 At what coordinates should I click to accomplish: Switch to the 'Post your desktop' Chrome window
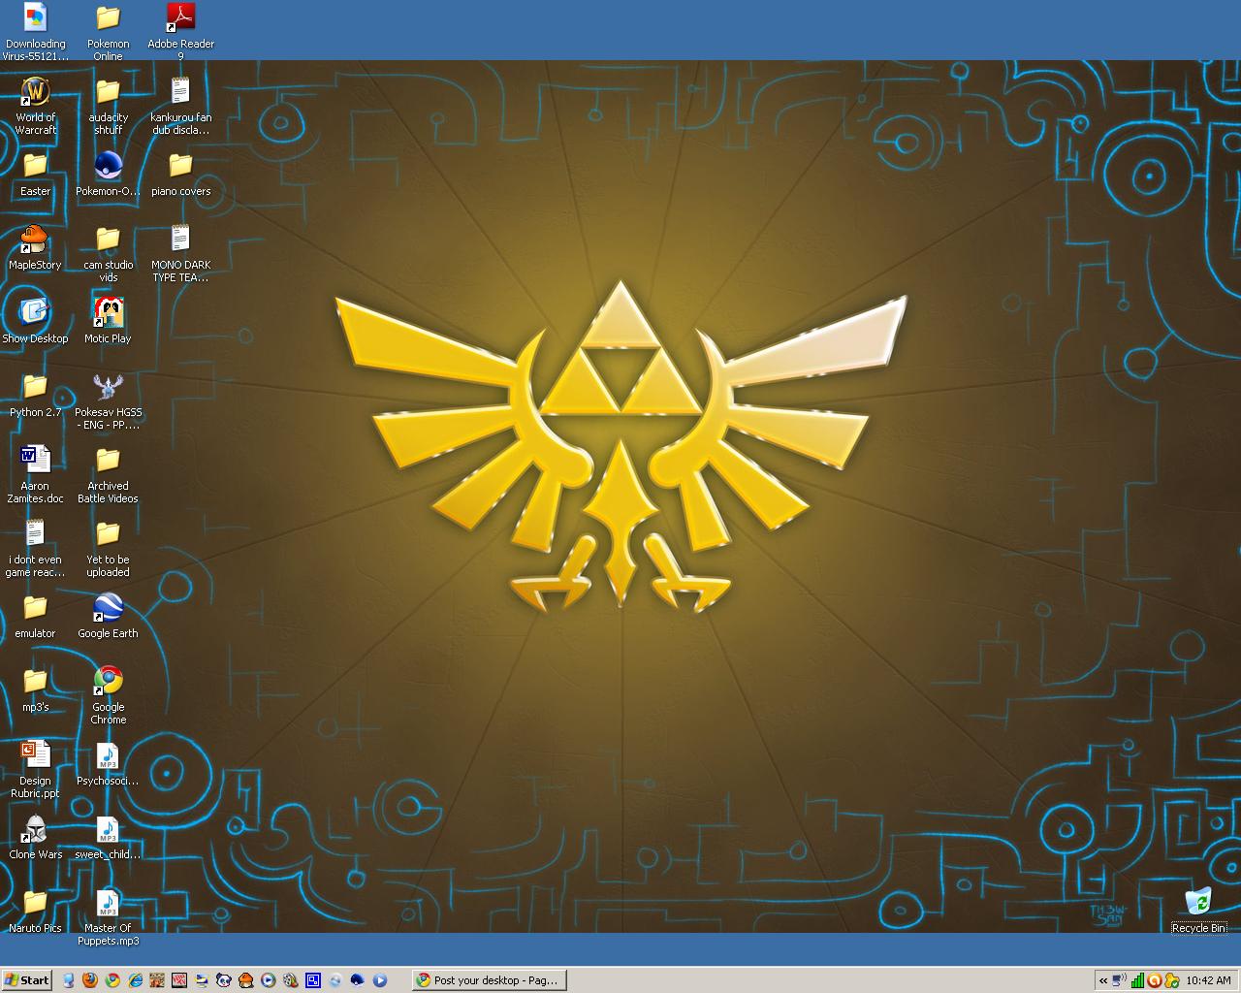point(489,980)
